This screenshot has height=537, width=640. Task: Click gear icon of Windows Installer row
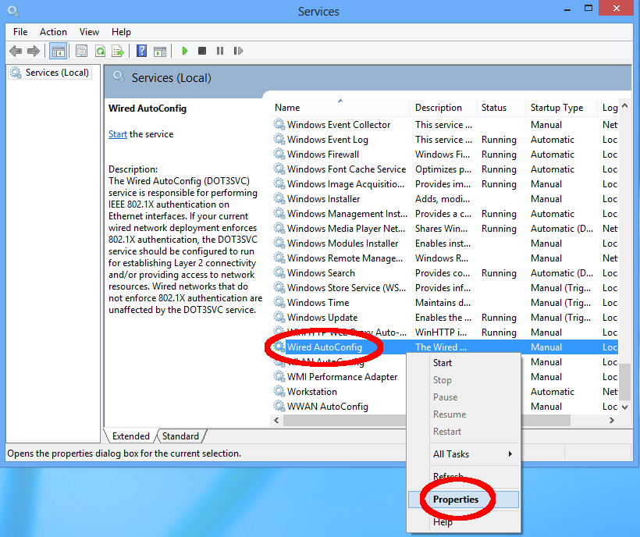pos(279,198)
